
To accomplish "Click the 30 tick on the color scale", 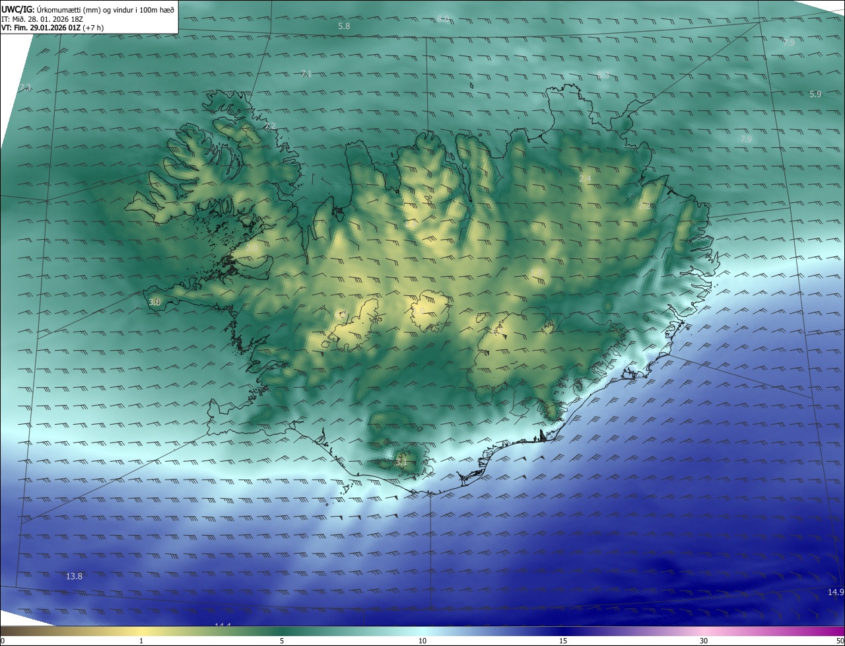I will (x=704, y=641).
